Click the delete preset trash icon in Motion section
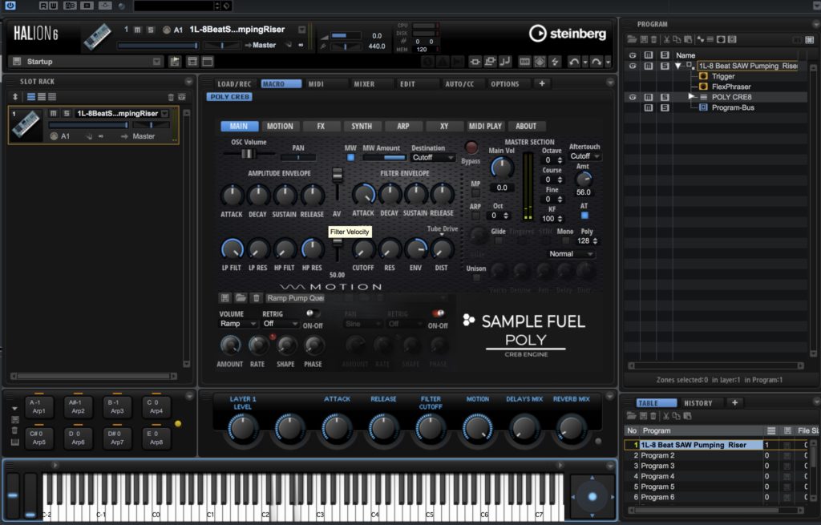821x525 pixels. point(256,298)
